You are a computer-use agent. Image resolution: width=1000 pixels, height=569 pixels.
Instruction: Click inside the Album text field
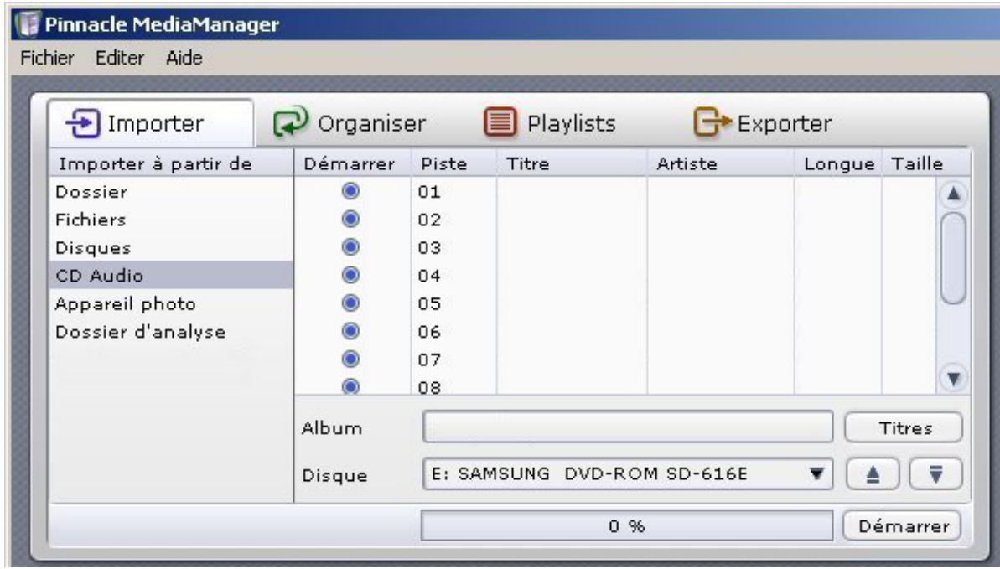point(628,427)
